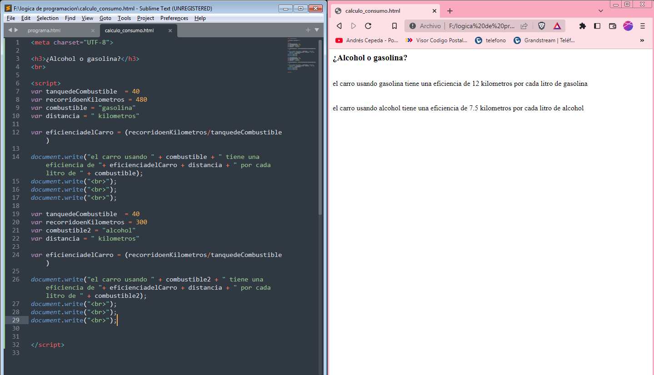Reload the calculo_consumo.html page

coord(368,26)
